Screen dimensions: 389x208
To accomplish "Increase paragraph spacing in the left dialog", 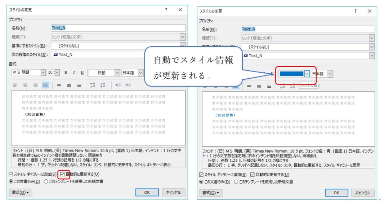I will (93, 85).
